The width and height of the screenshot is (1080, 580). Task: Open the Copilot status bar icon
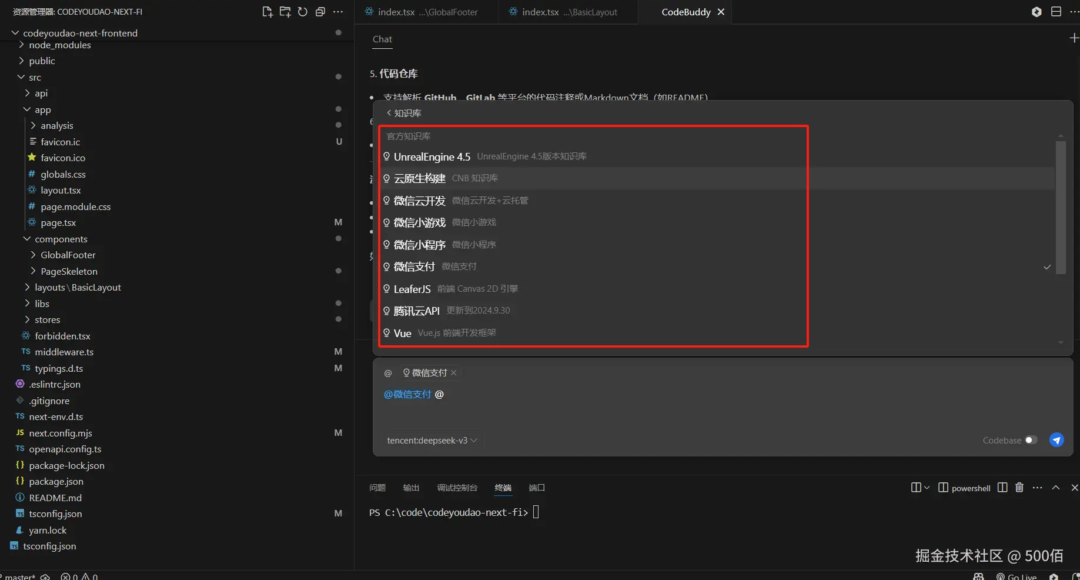coord(978,576)
